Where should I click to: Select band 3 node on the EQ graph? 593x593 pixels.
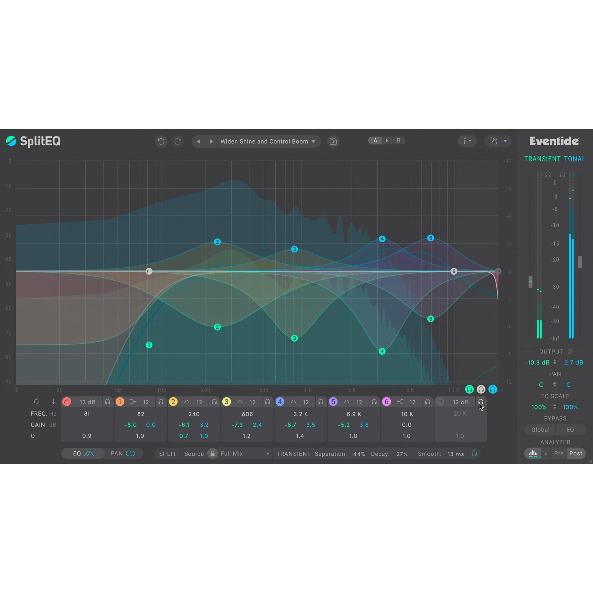pyautogui.click(x=294, y=249)
